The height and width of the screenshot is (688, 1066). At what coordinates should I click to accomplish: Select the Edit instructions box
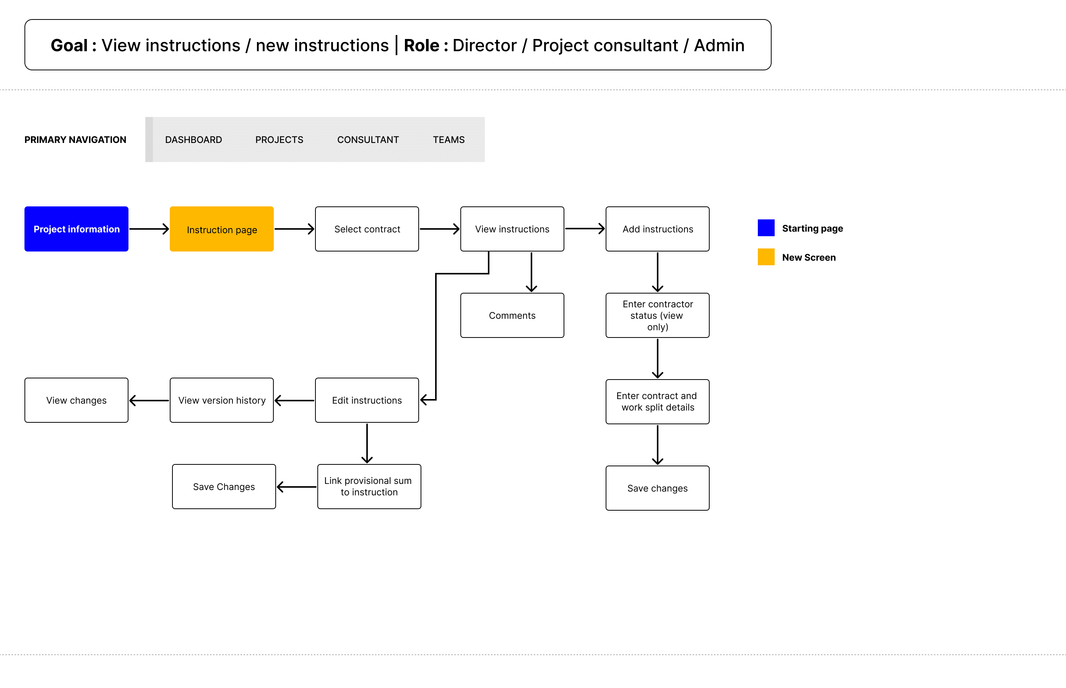(x=367, y=400)
